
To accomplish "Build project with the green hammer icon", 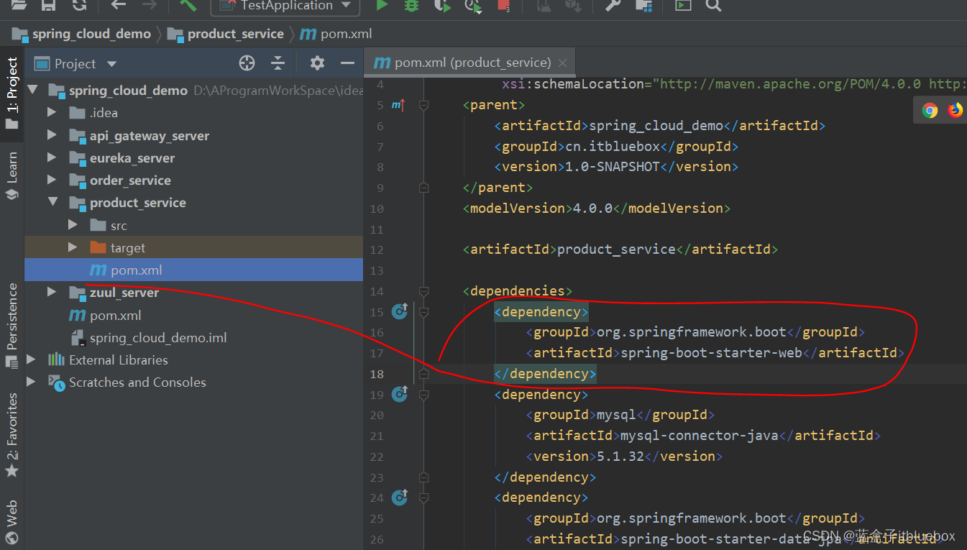I will click(x=188, y=5).
